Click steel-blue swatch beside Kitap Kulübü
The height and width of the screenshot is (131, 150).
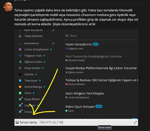point(20,68)
